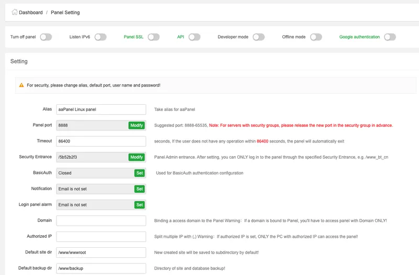The width and height of the screenshot is (419, 275).
Task: Click Modify button for Panel port
Action: [137, 126]
